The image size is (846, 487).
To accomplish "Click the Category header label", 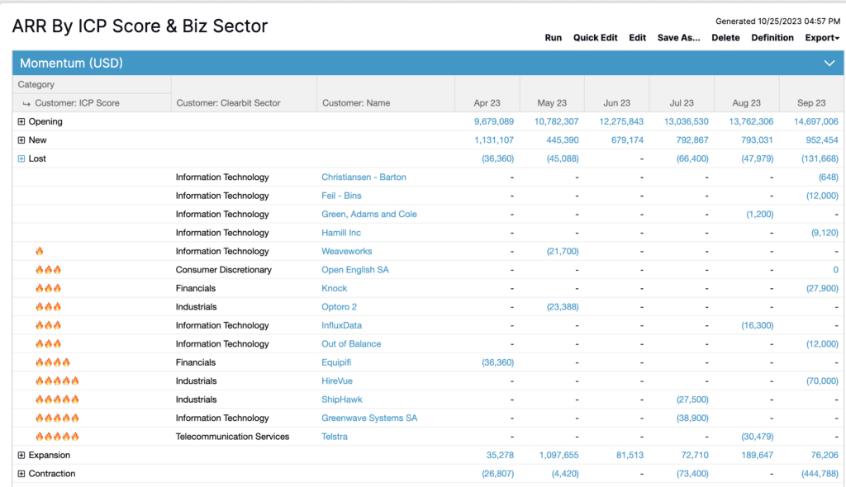I will [x=36, y=85].
